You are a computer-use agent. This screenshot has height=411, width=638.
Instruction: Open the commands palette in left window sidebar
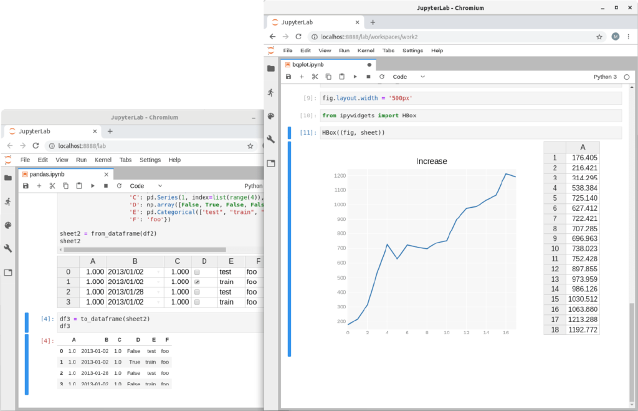[x=8, y=225]
